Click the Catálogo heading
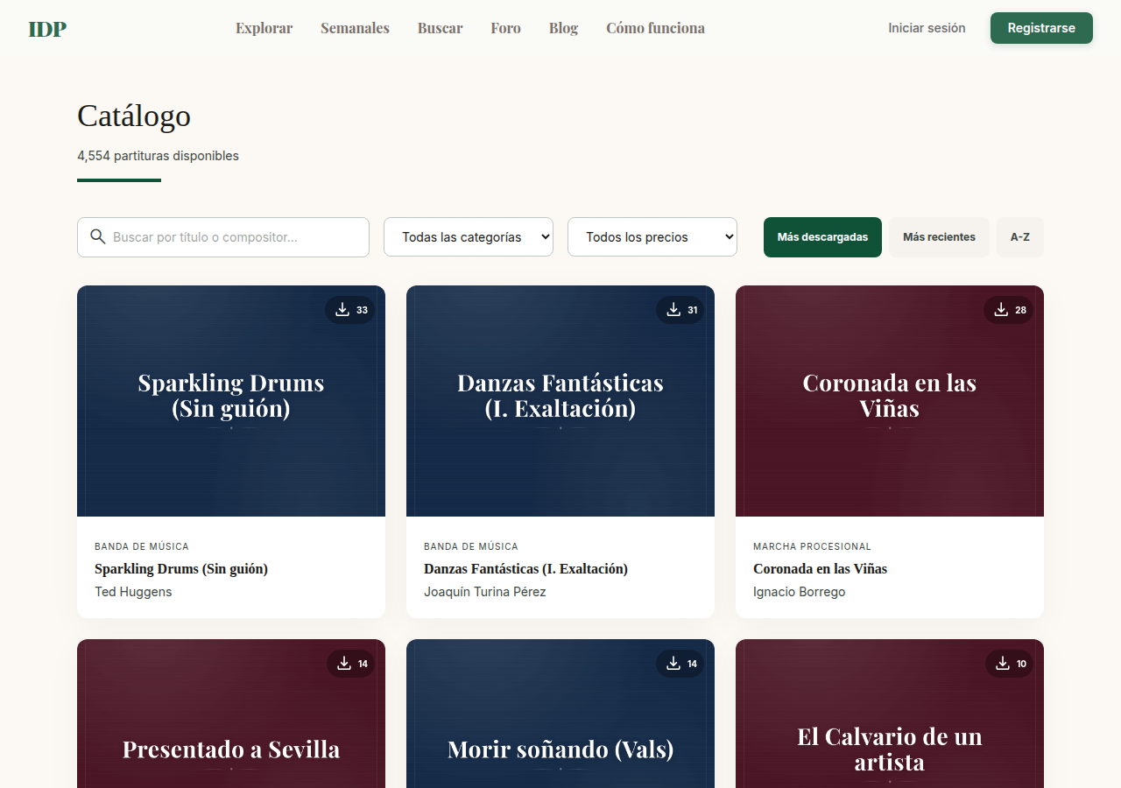The width and height of the screenshot is (1121, 788). pos(134,116)
